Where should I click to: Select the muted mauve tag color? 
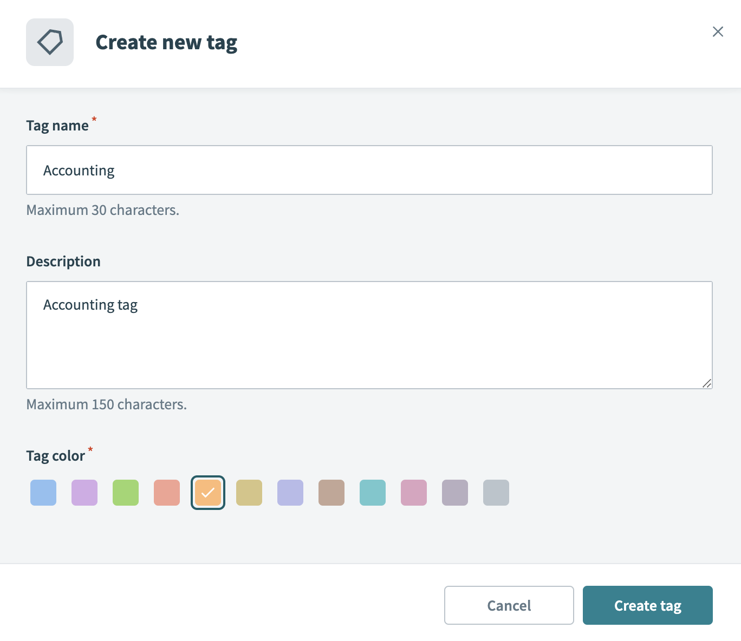coord(454,492)
